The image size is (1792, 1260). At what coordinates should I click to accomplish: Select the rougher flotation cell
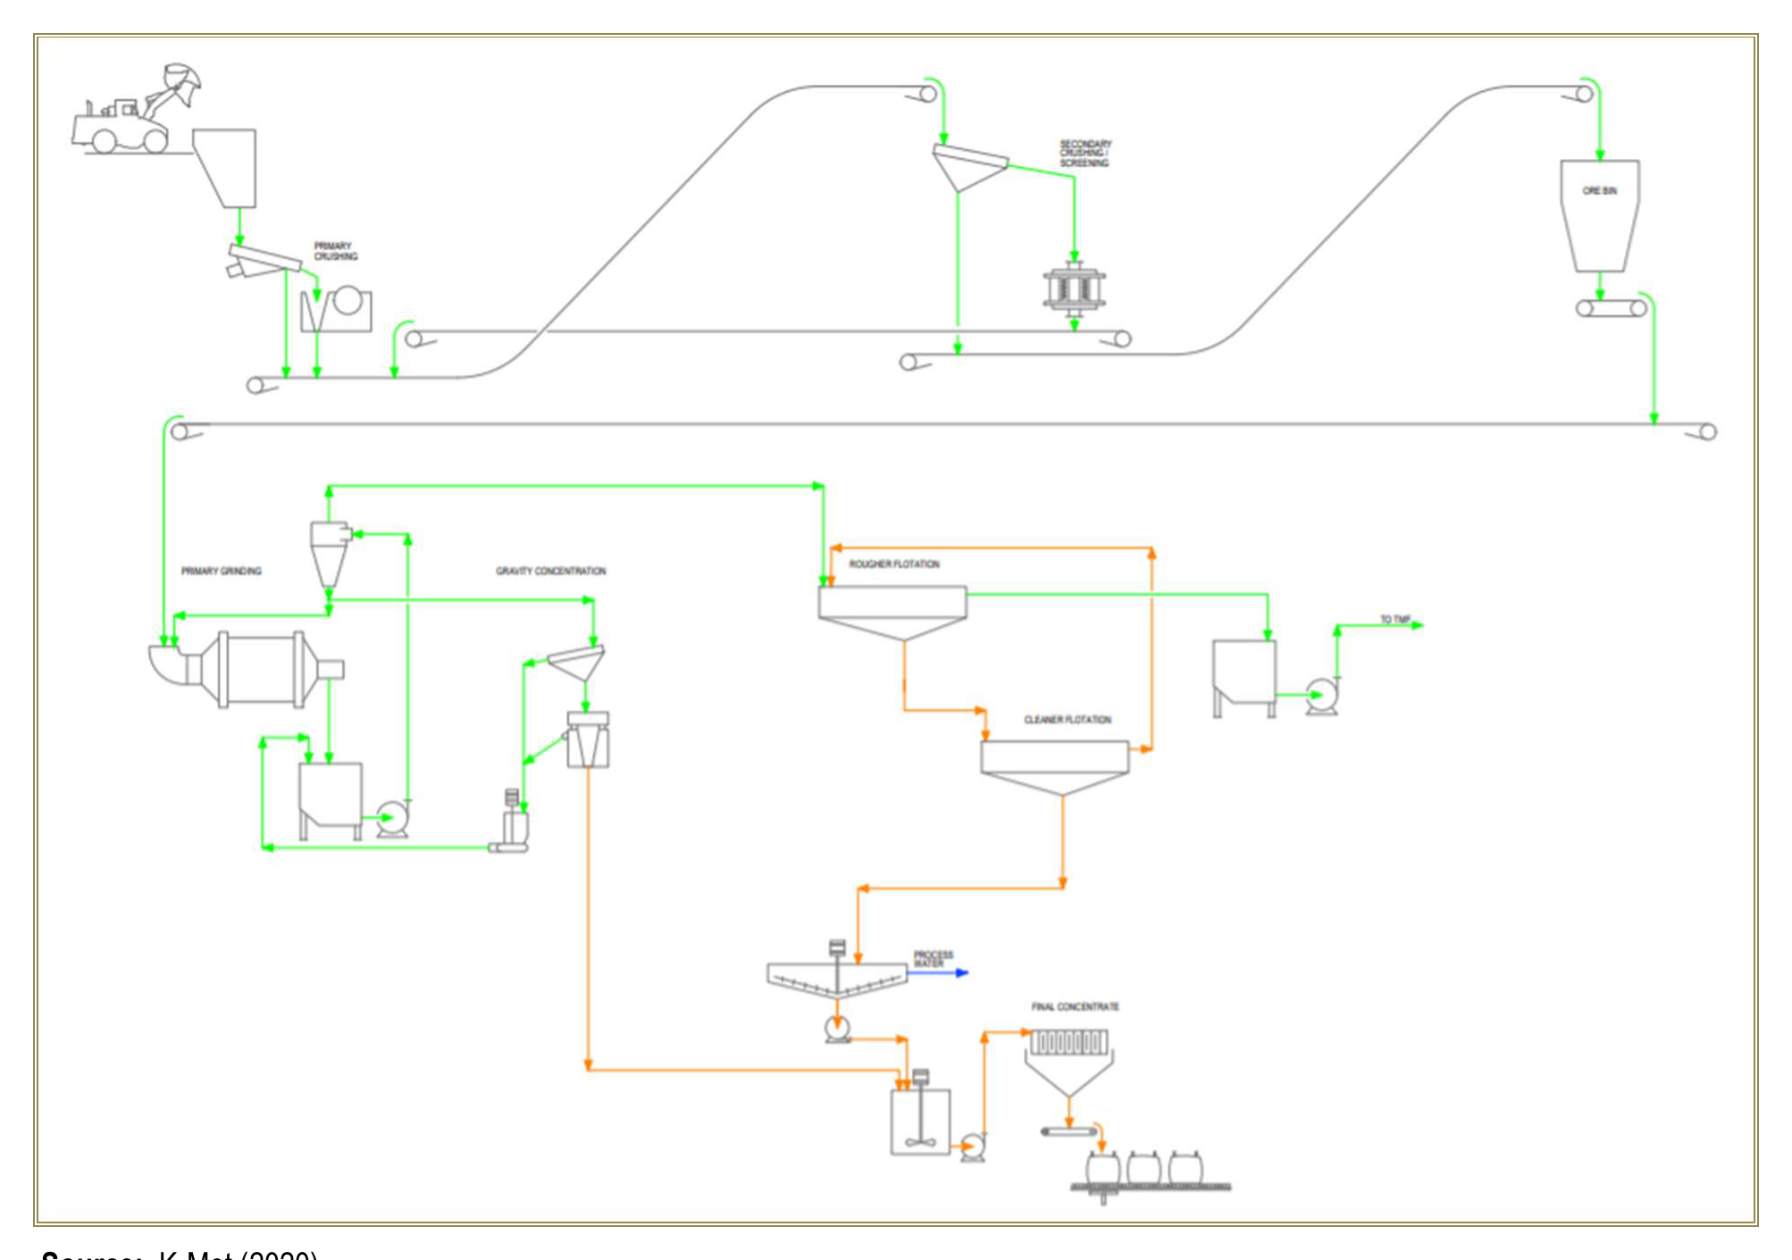(892, 613)
